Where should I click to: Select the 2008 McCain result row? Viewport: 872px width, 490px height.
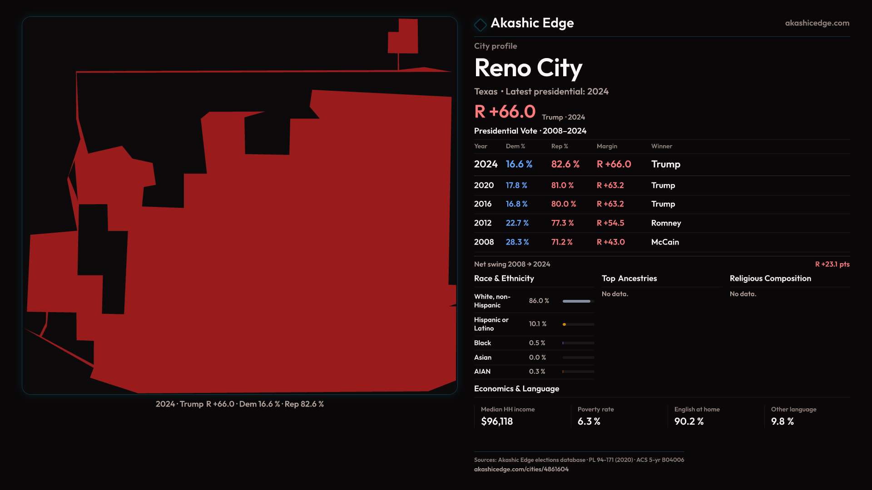pyautogui.click(x=577, y=242)
